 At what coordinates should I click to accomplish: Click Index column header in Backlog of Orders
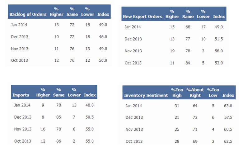coord(103,14)
